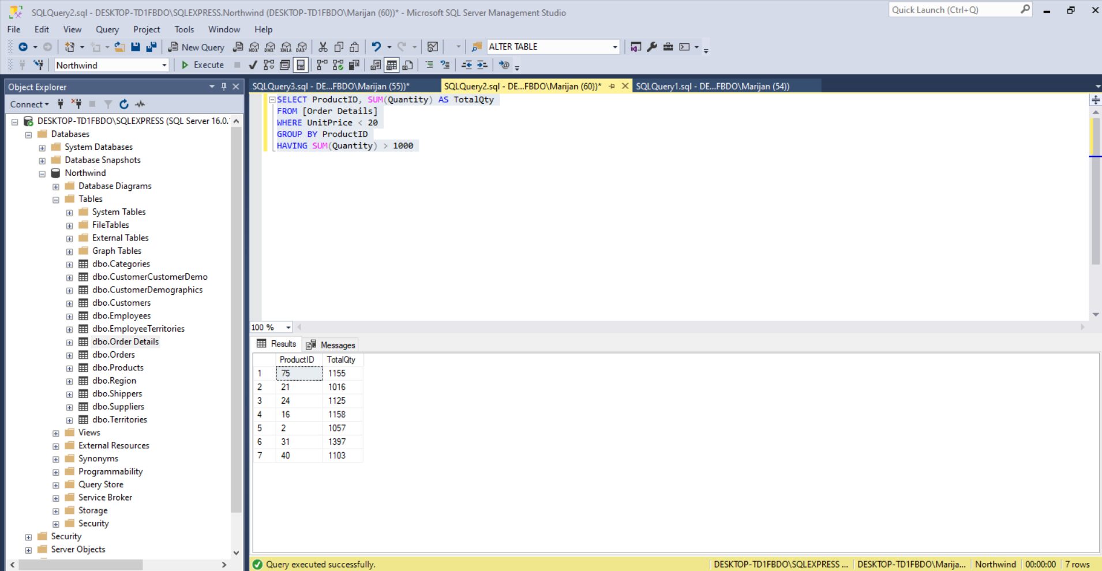Toggle Results to File mode
1102x571 pixels.
point(408,65)
